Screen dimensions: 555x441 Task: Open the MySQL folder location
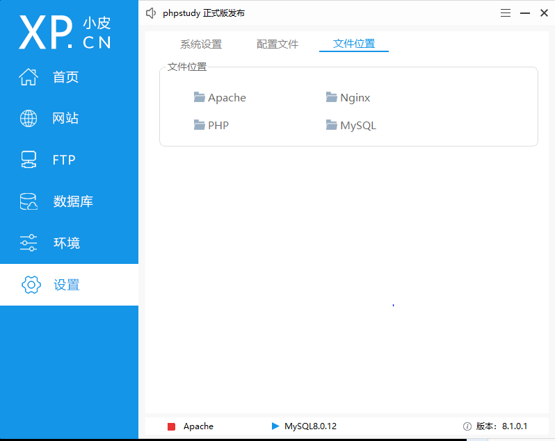(351, 125)
